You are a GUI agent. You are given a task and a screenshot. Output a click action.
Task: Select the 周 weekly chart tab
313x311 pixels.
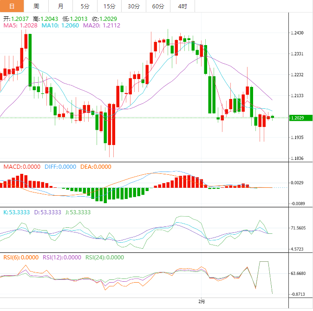click(36, 6)
